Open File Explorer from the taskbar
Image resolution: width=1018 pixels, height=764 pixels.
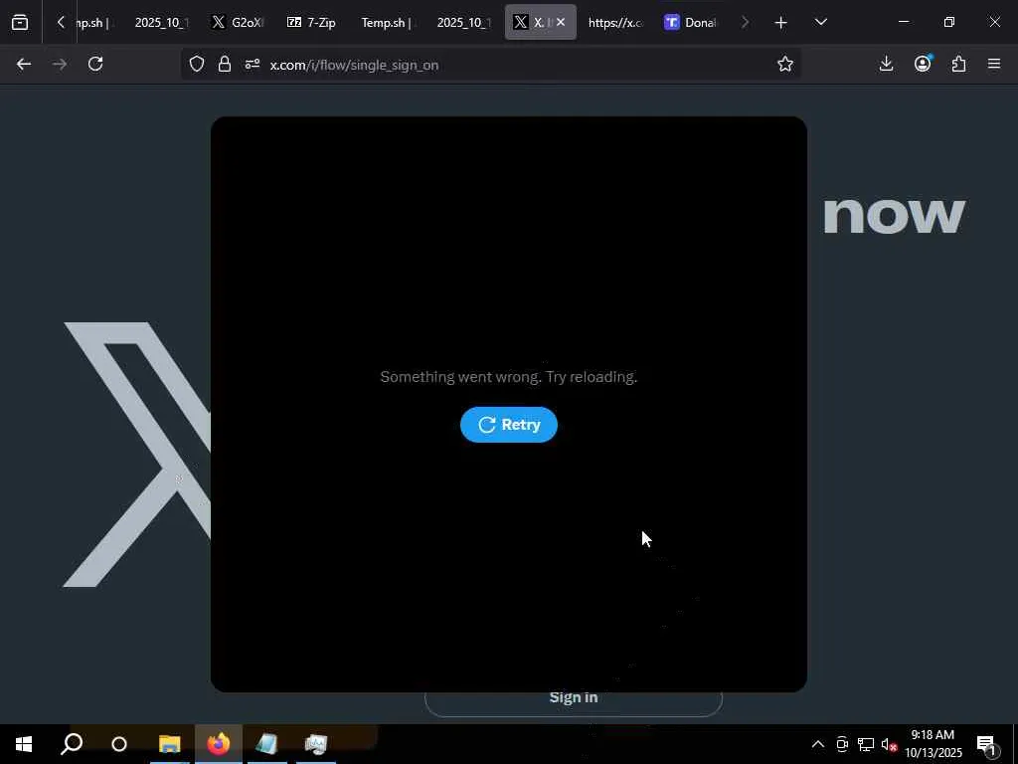[169, 744]
